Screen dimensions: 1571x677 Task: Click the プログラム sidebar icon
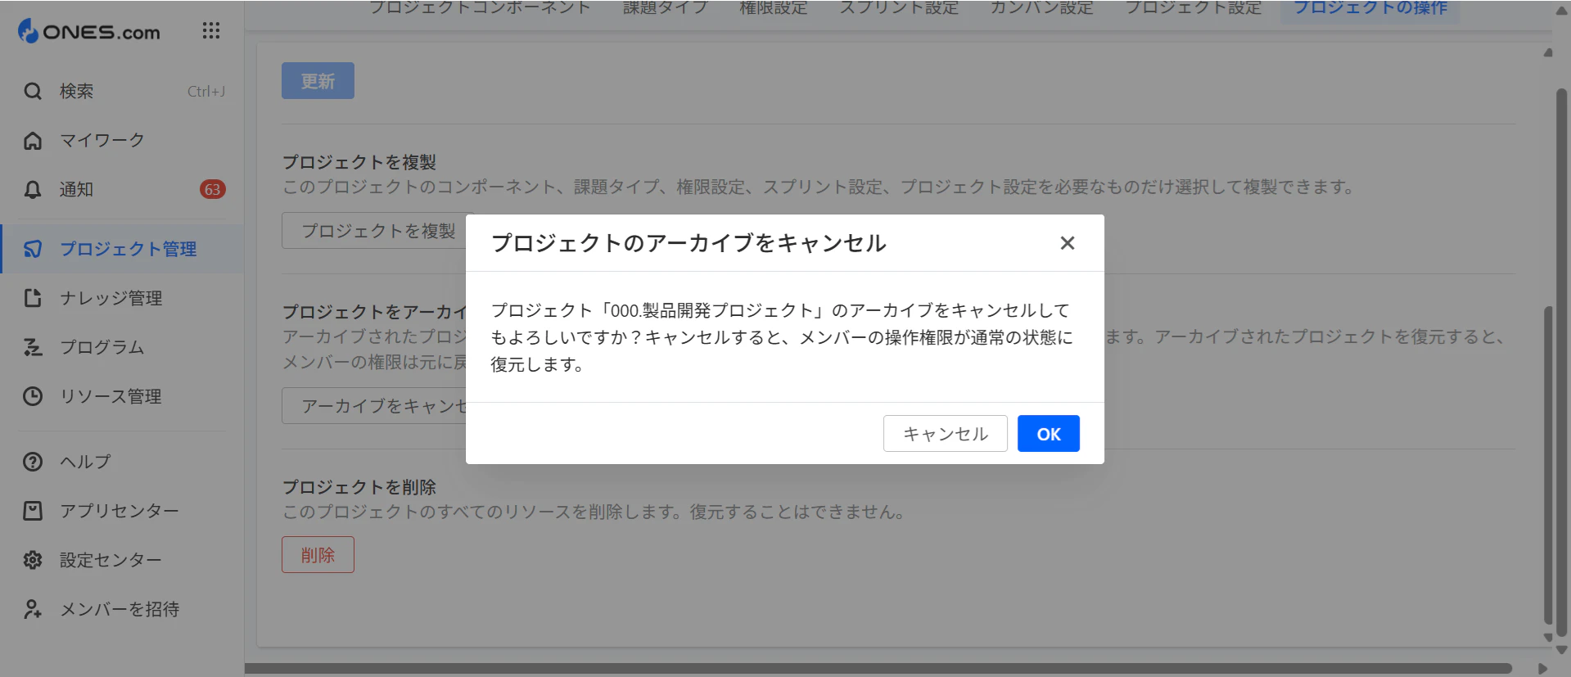click(x=33, y=347)
